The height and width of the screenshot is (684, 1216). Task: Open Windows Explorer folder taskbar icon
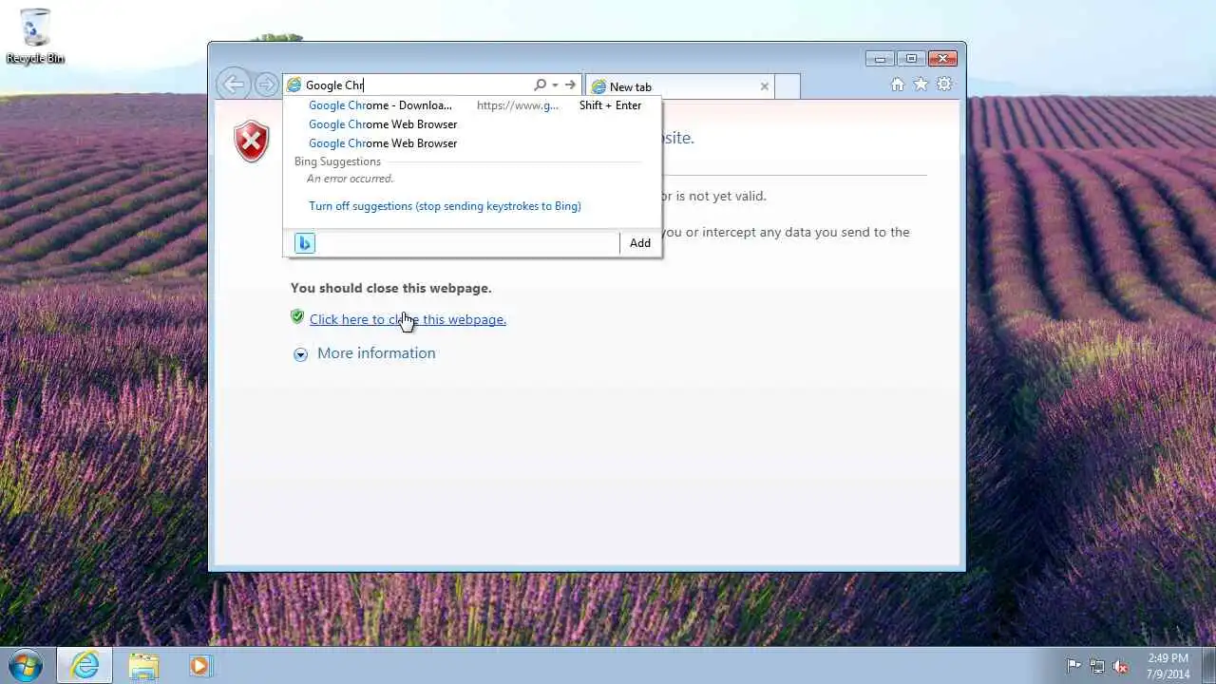(x=143, y=665)
